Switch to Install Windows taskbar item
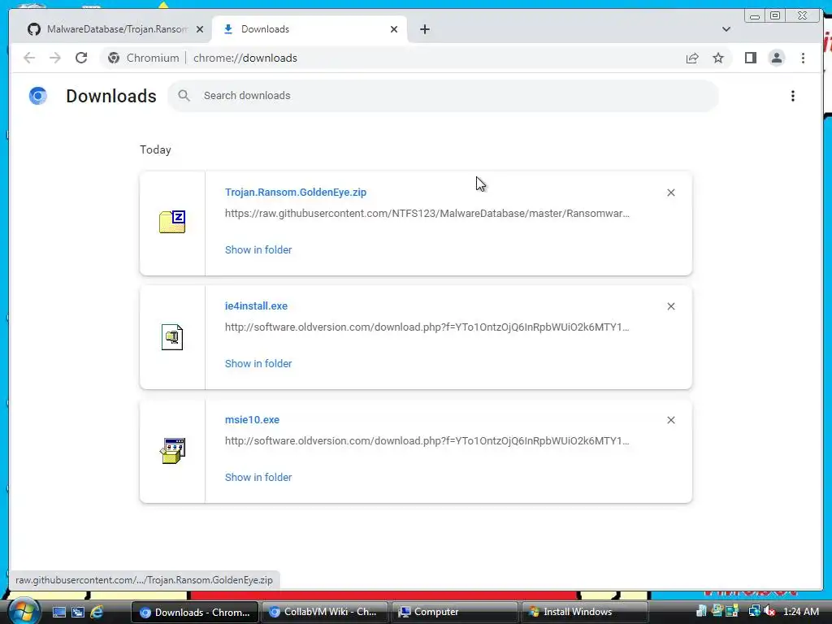Viewport: 832px width, 624px height. tap(584, 612)
